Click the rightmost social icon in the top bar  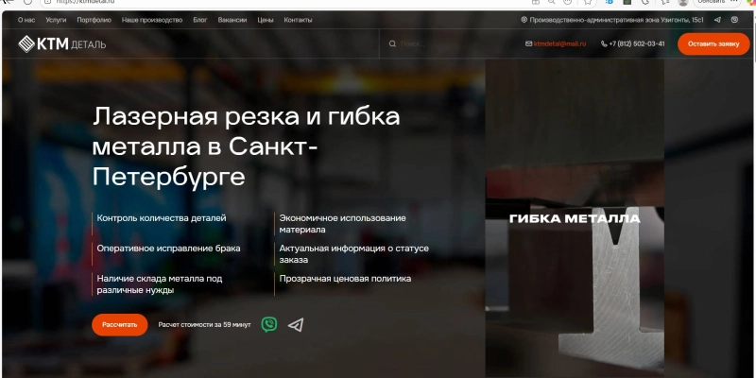pos(735,19)
